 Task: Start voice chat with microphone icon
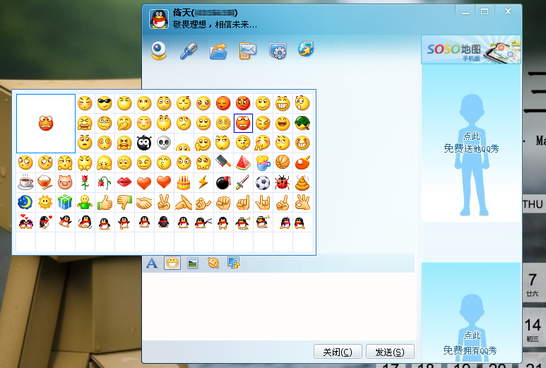point(189,51)
